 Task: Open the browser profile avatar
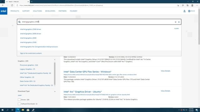(x=192, y=5)
